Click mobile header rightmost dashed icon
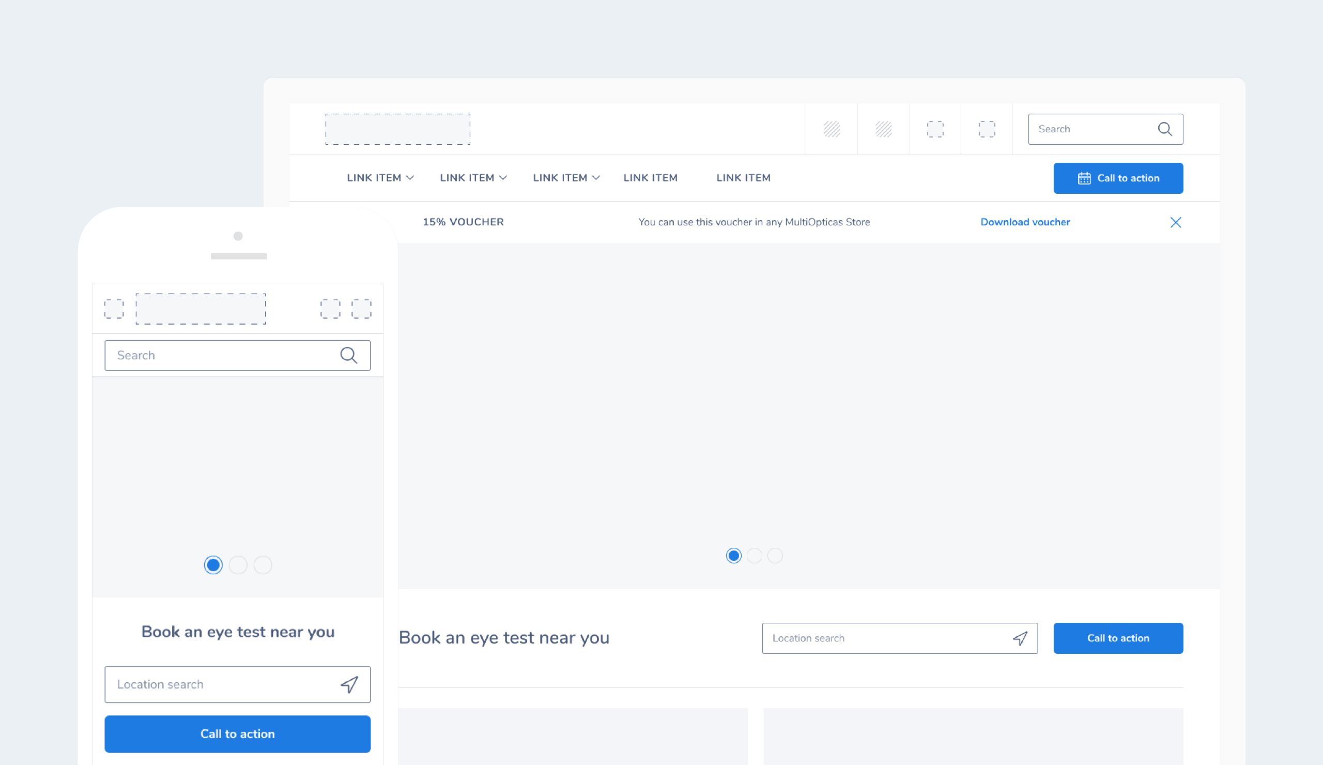This screenshot has height=765, width=1323. [361, 309]
